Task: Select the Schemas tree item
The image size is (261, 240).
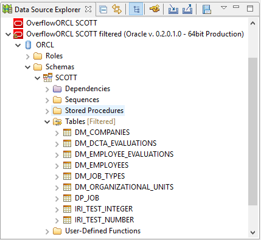Action: coord(60,67)
